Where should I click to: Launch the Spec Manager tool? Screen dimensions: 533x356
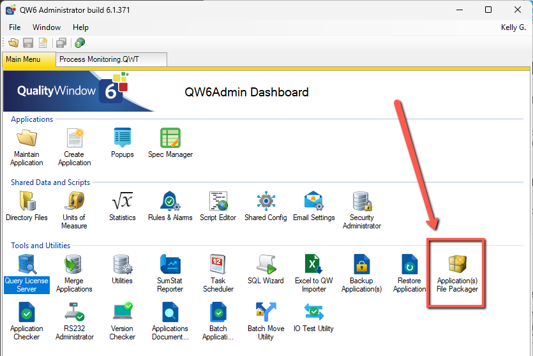point(170,138)
